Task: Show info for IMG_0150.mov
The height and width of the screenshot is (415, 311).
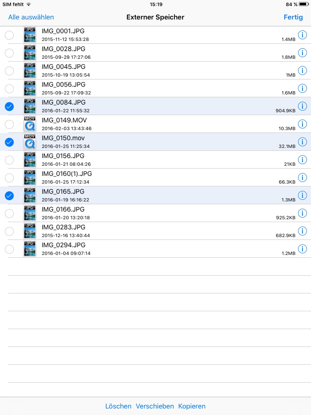Action: pos(302,142)
